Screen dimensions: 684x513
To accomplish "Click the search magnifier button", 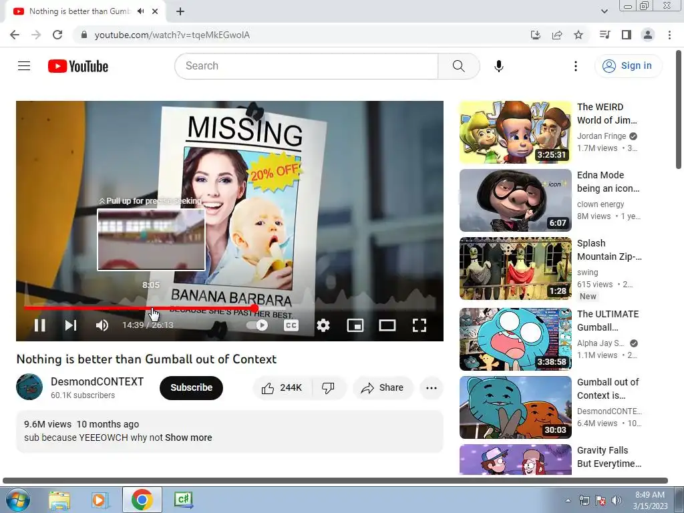I will (458, 66).
